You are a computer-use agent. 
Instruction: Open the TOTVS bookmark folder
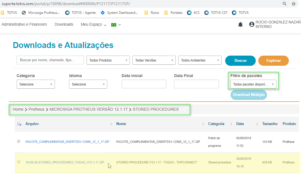point(9,13)
